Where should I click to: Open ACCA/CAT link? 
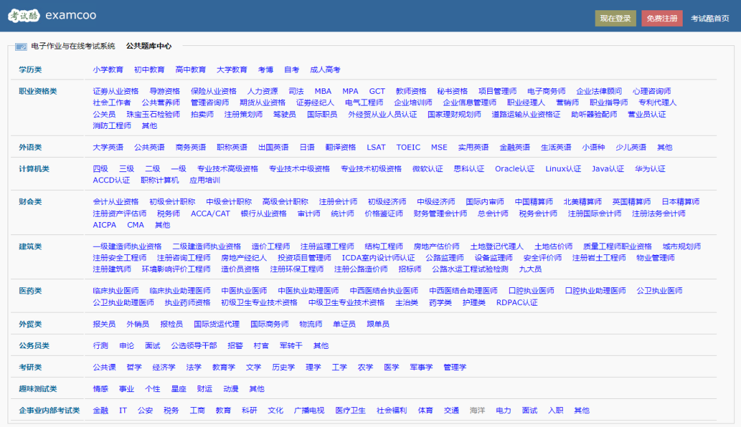click(x=211, y=213)
